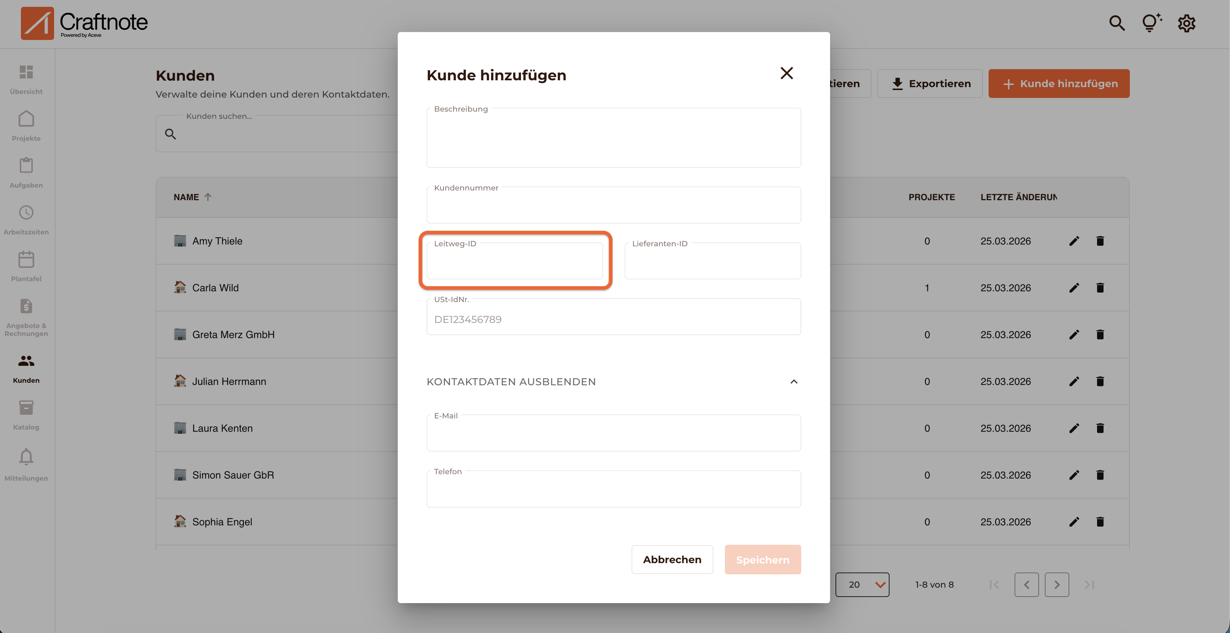1230x633 pixels.
Task: Open Arbeitszeiten clock icon in sidebar
Action: [26, 220]
